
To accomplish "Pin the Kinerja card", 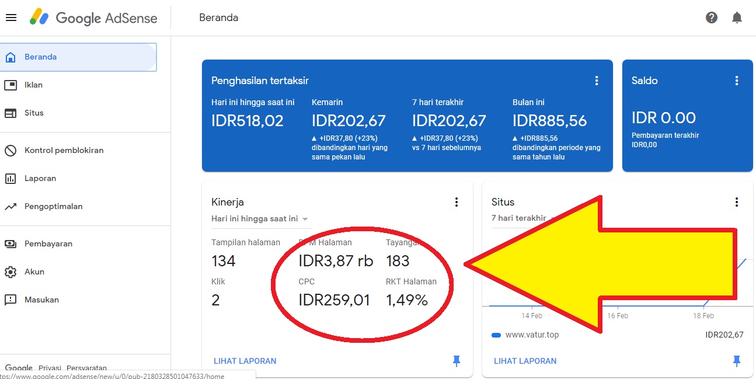I will coord(457,361).
